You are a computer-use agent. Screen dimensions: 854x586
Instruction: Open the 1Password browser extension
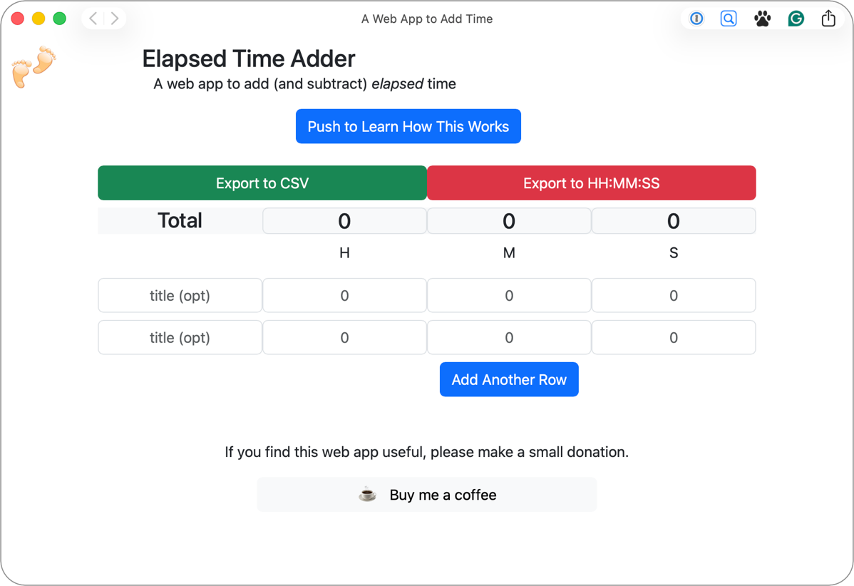(696, 19)
